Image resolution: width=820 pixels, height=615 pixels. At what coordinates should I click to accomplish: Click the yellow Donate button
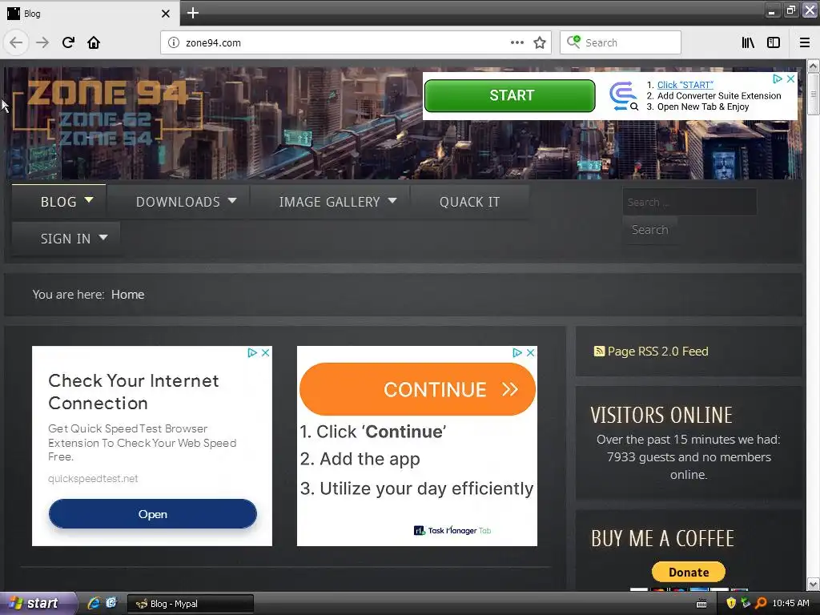point(689,572)
